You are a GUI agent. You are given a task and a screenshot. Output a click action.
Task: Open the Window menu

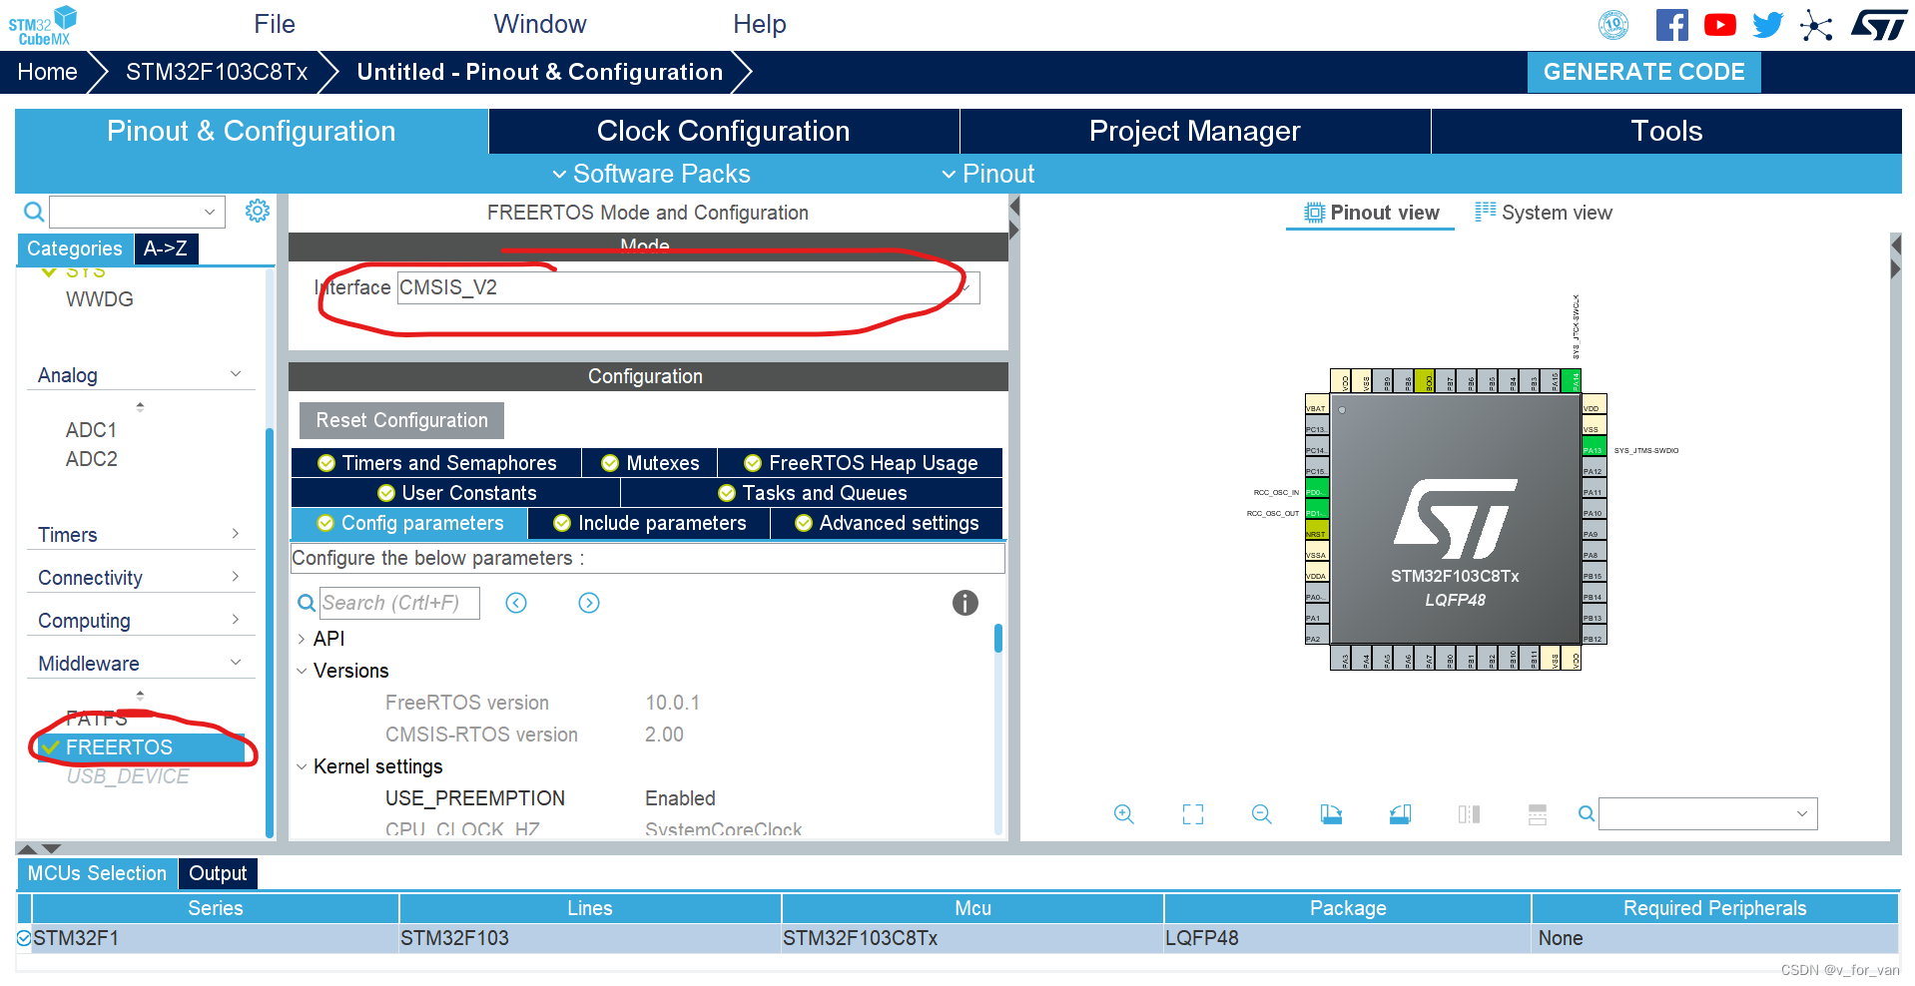(x=539, y=24)
